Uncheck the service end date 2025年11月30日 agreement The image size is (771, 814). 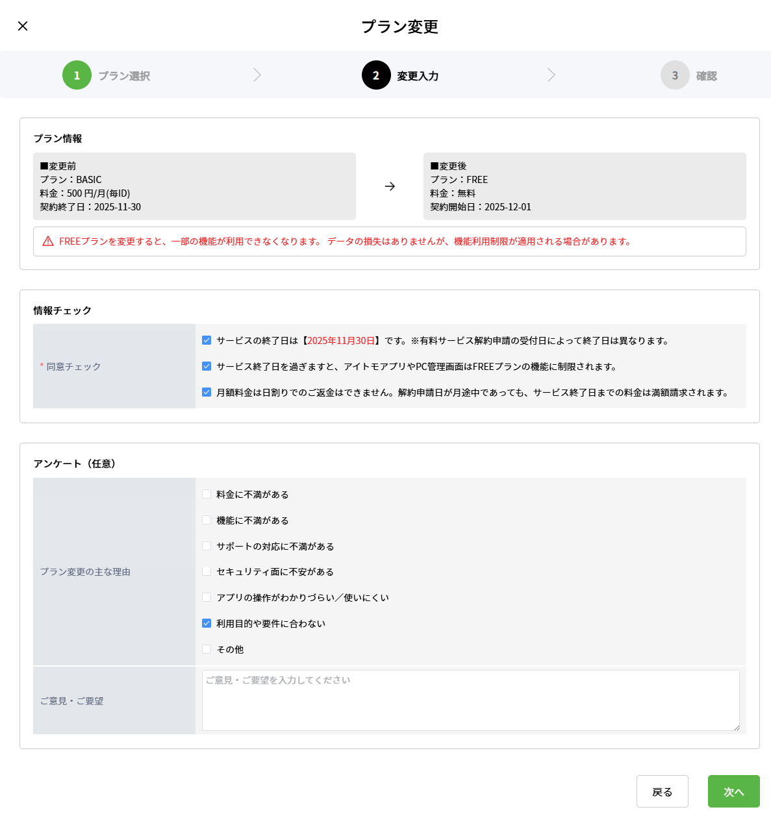(207, 340)
